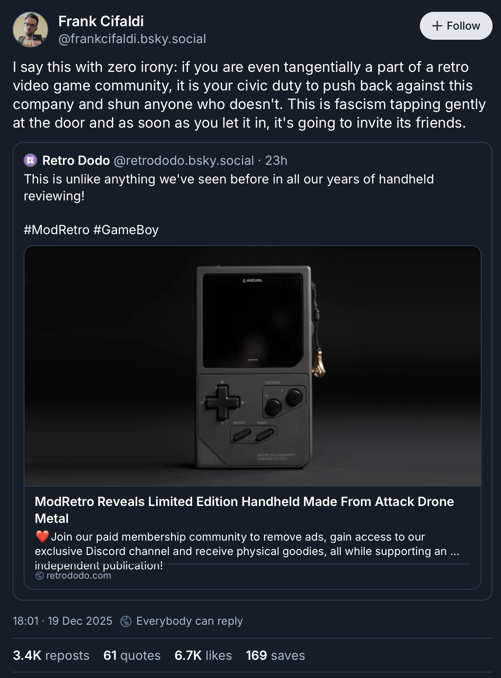
Task: Click the globe icon next to Everybody can reply
Action: [x=126, y=621]
